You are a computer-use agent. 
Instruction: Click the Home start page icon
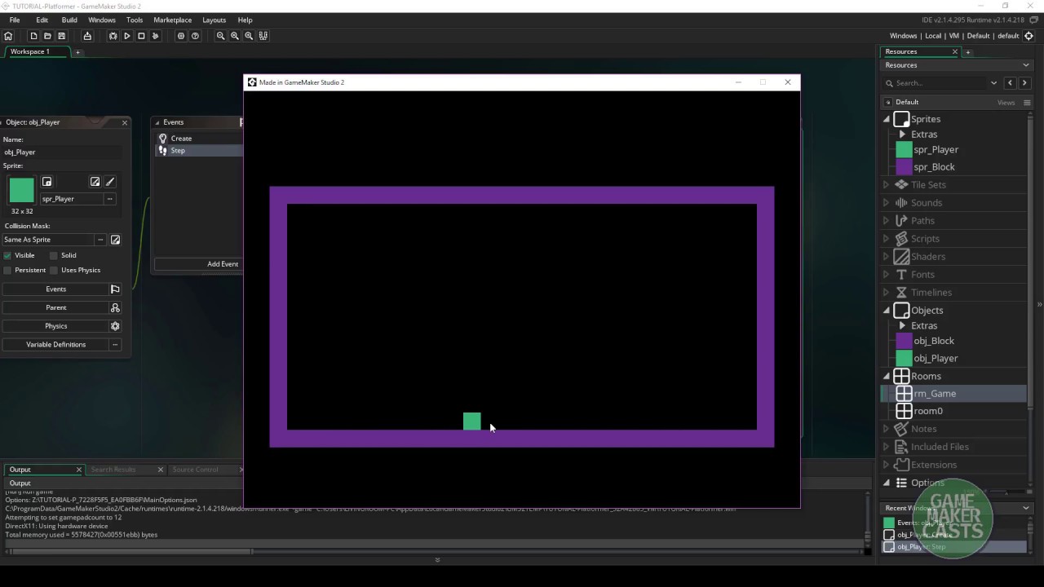point(8,36)
